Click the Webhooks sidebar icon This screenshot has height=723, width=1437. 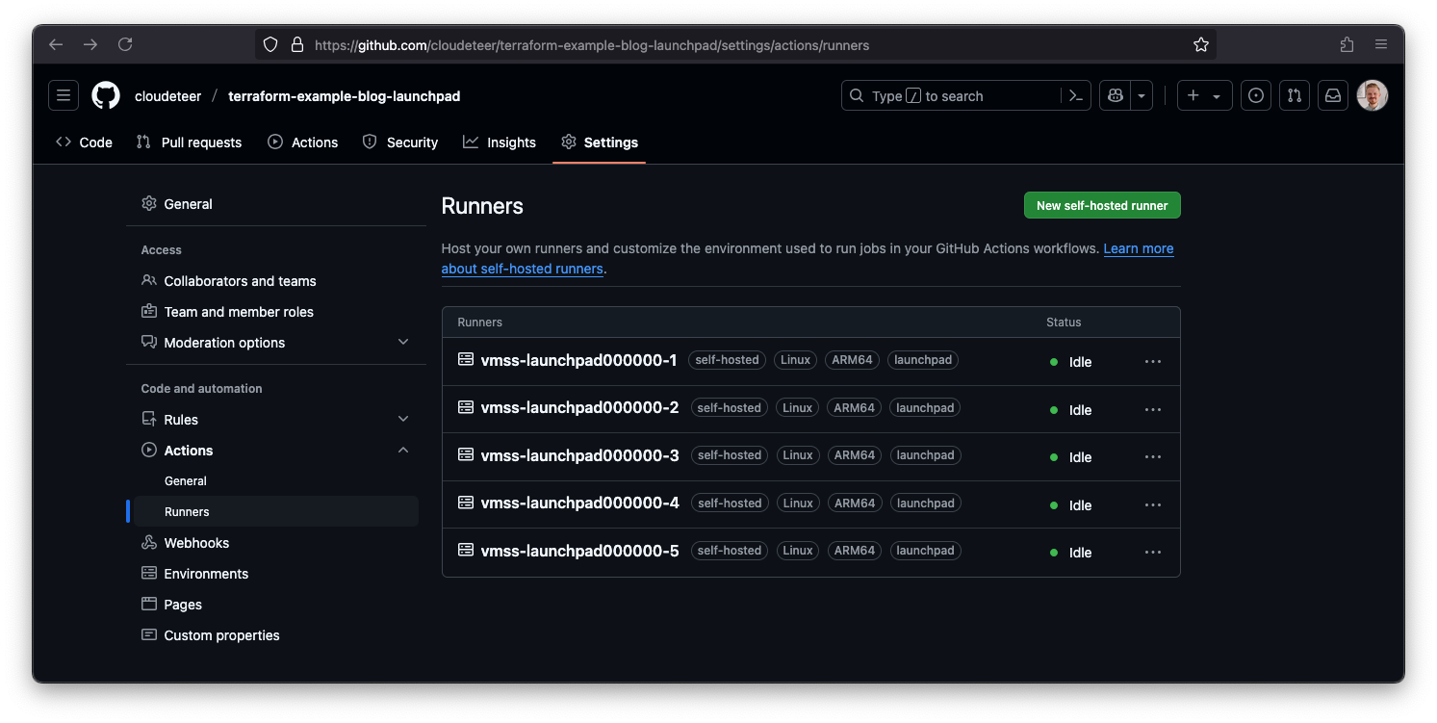coord(149,543)
